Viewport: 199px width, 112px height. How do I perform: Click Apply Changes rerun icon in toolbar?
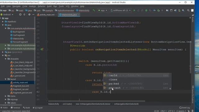point(138,10)
